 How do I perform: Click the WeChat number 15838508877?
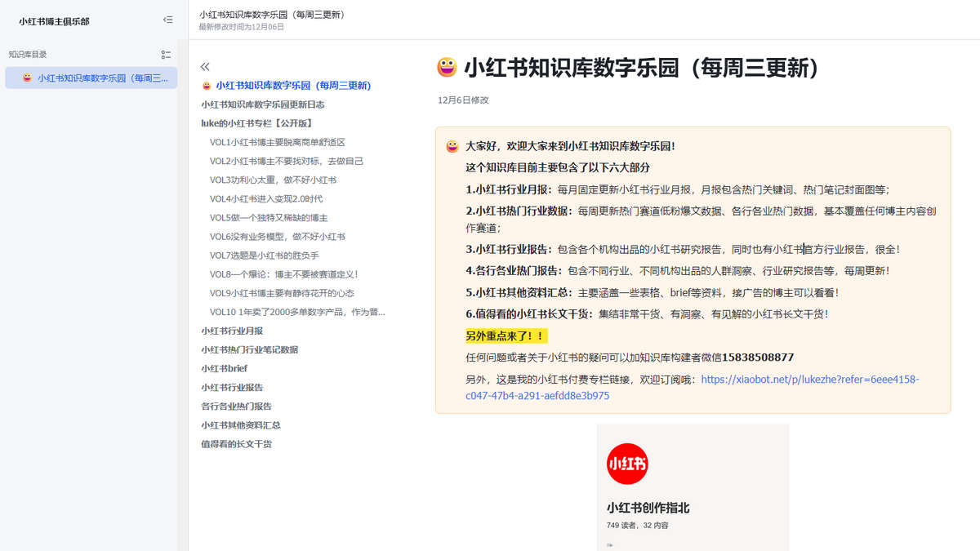click(758, 358)
